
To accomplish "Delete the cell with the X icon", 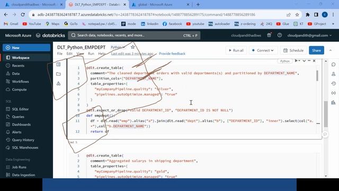I will click(314, 61).
